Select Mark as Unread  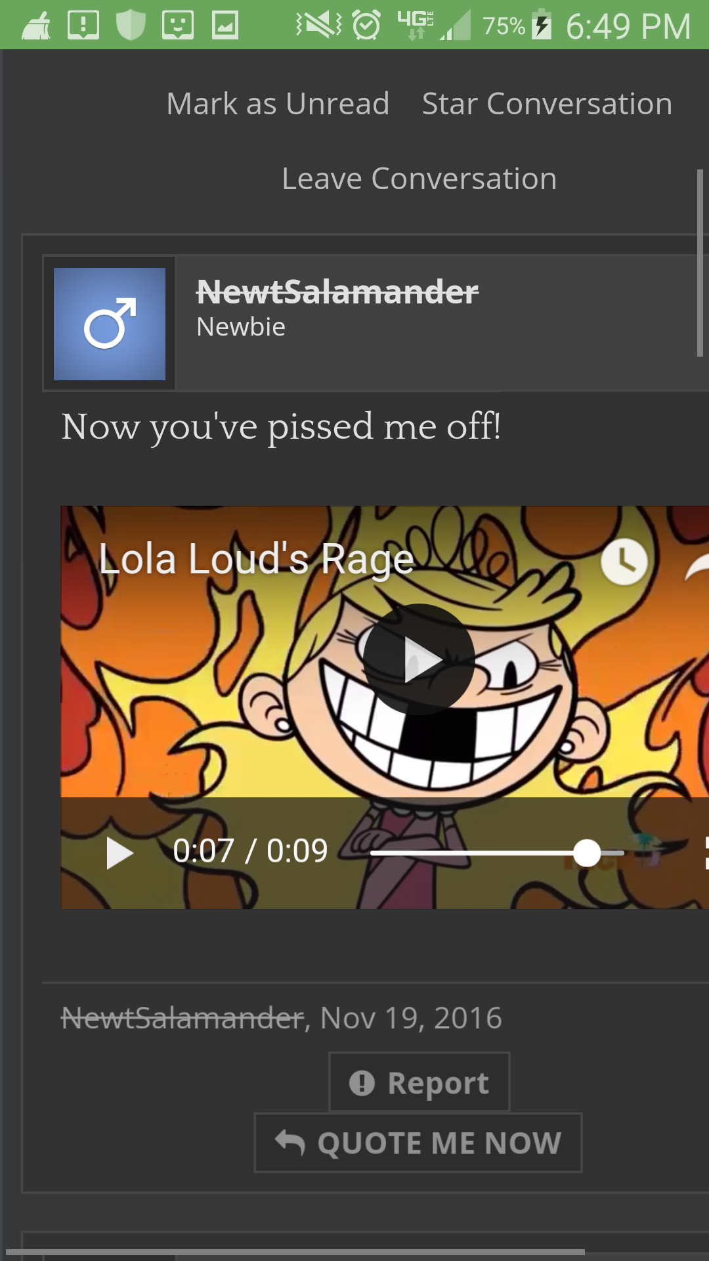click(x=278, y=104)
